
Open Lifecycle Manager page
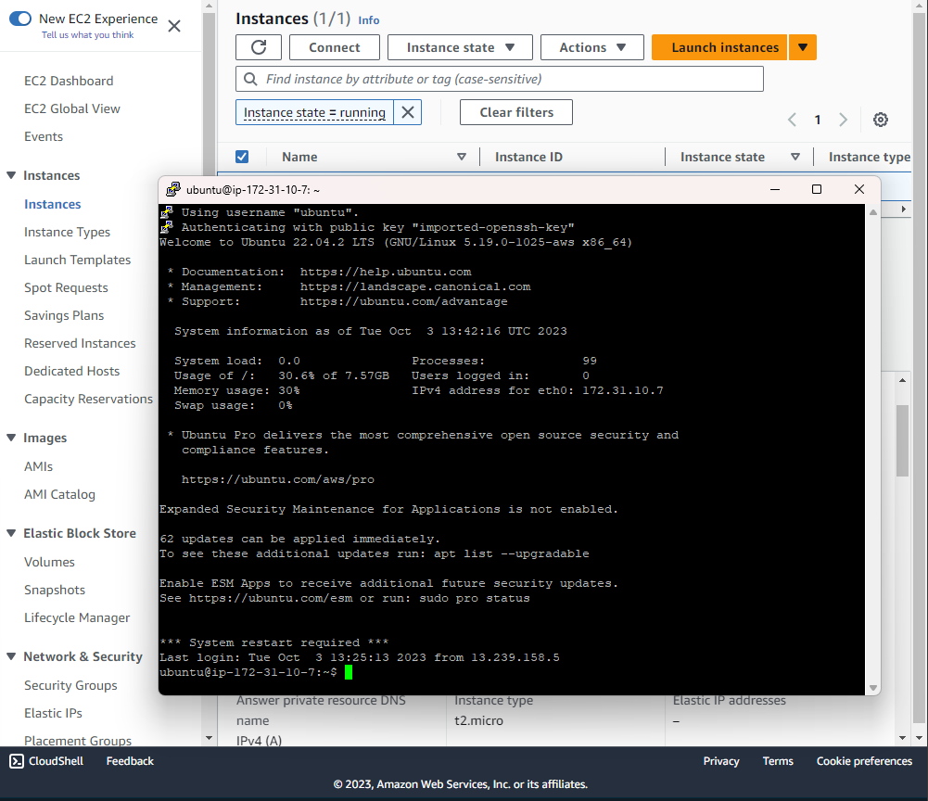click(x=77, y=617)
